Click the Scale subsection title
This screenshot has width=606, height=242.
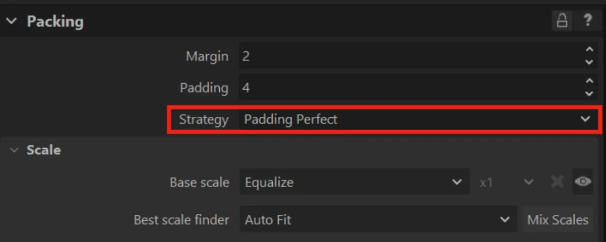point(43,150)
